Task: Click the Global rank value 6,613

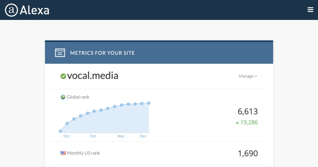Action: [x=248, y=111]
